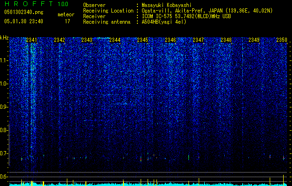Click the meteor count 17

pyautogui.click(x=67, y=21)
